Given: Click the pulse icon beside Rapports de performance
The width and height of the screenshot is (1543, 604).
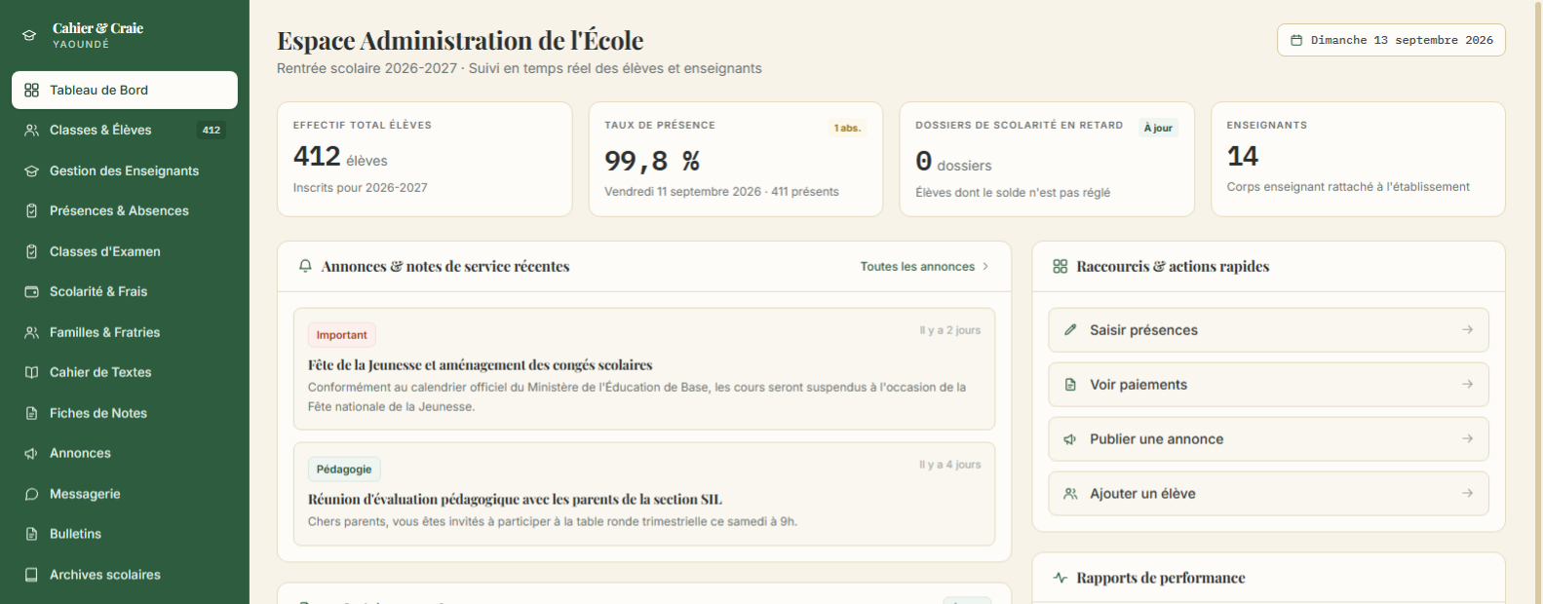Looking at the screenshot, I should pyautogui.click(x=1061, y=578).
